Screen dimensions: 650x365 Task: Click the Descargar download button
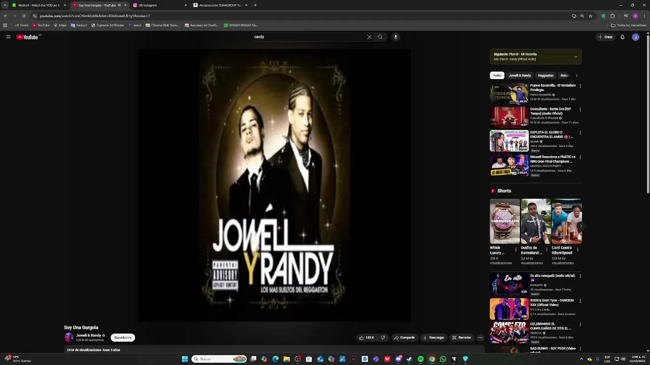(x=434, y=338)
